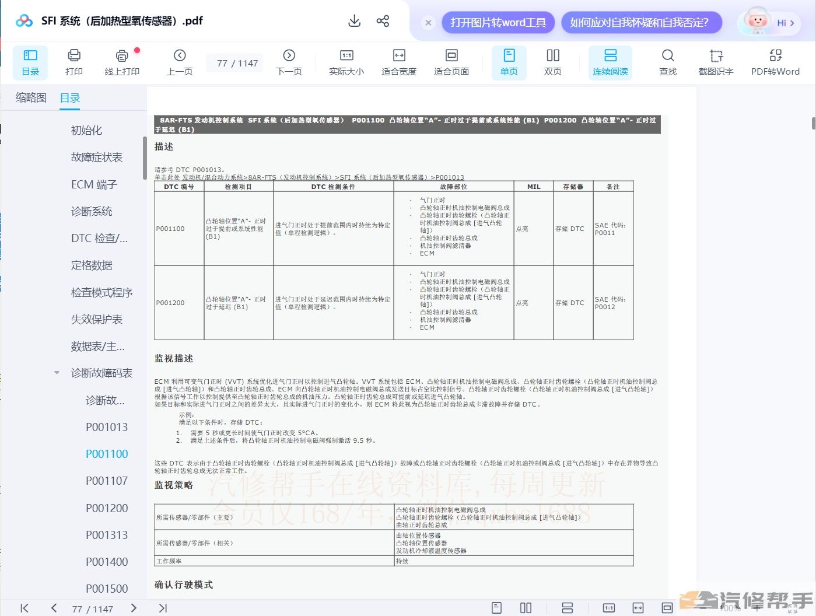
Task: Jump to P001313 in outline
Action: [x=107, y=535]
